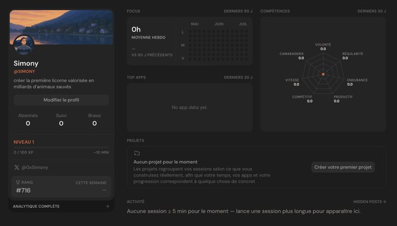Viewport: 397px width, 226px height.
Task: Click the JUIN month label in heatmap
Action: tap(219, 24)
